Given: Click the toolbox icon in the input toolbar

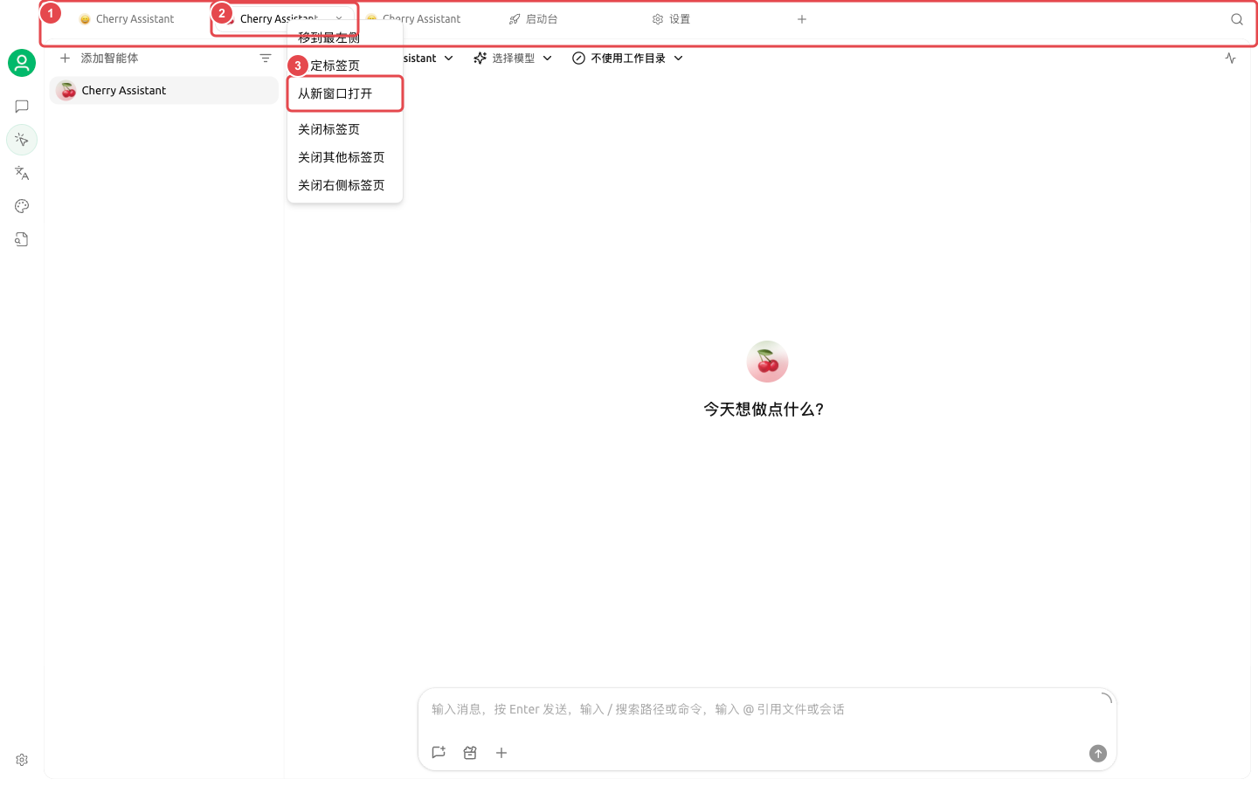Looking at the screenshot, I should point(470,753).
